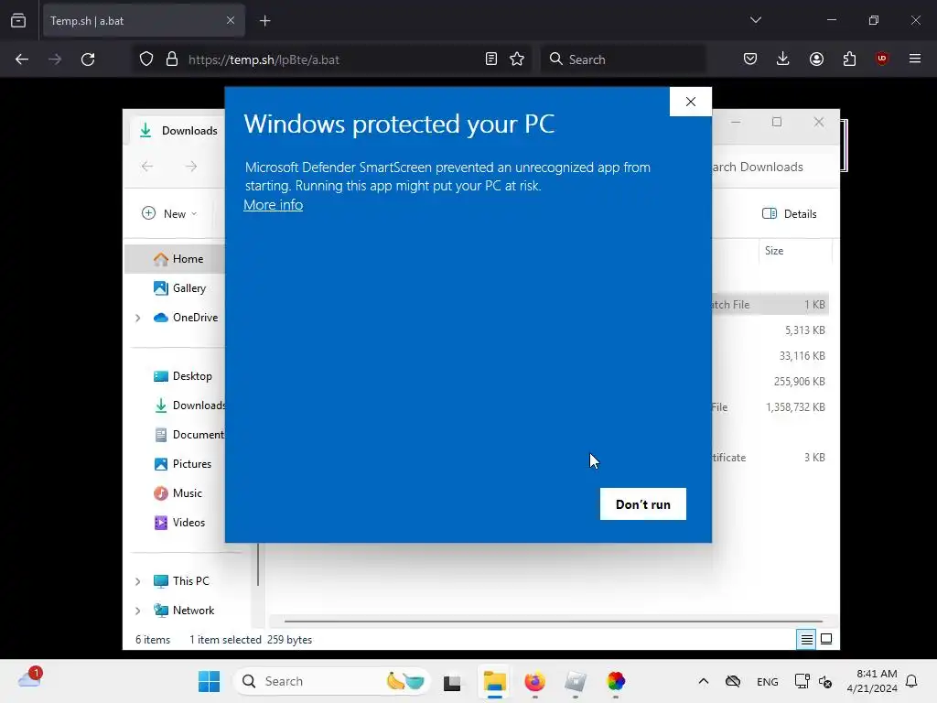
Task: Close the SmartScreen dialog
Action: pos(690,102)
